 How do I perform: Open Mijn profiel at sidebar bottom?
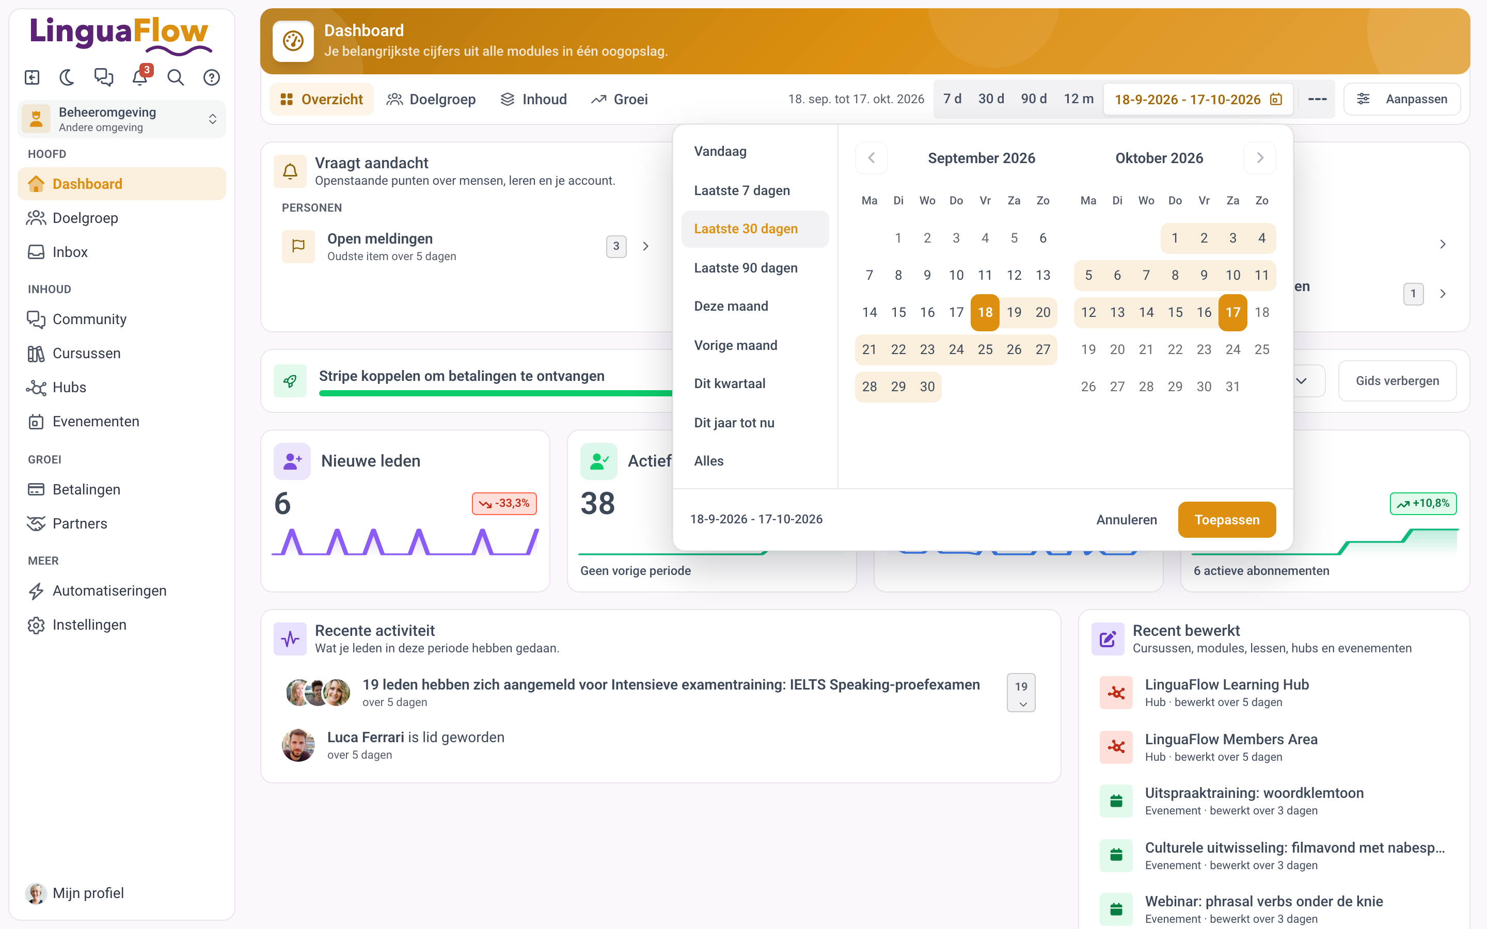point(122,893)
